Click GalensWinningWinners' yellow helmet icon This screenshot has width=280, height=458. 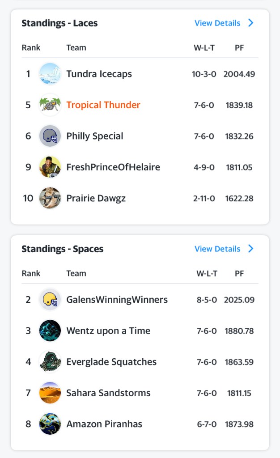tap(50, 300)
